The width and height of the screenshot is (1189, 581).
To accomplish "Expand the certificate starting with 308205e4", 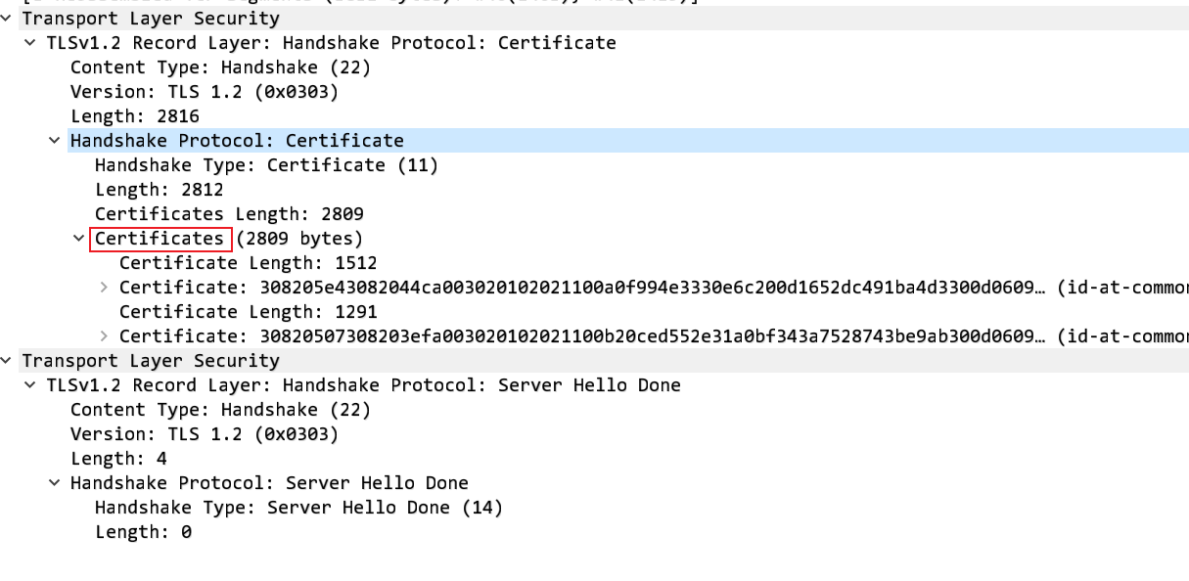I will 104,288.
